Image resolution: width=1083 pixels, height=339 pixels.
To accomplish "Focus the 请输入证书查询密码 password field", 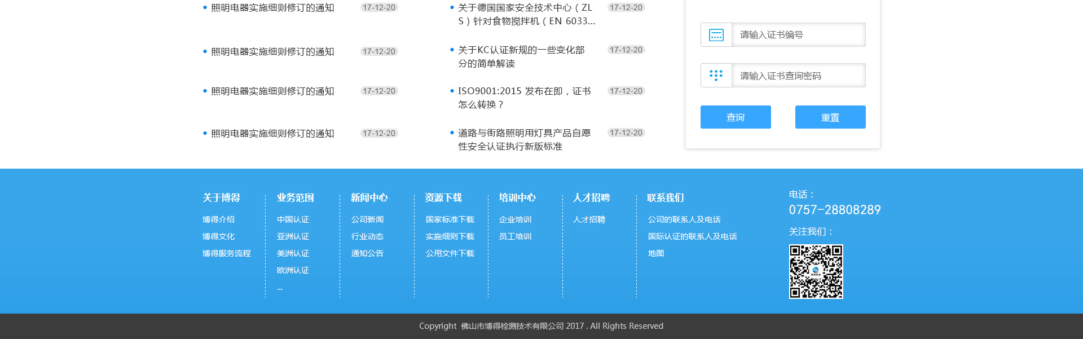I will [x=798, y=76].
